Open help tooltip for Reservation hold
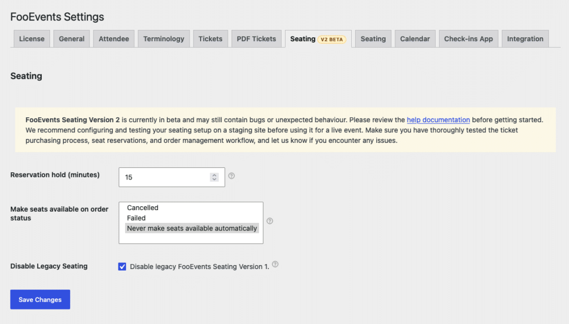Viewport: 569px width, 324px height. click(232, 176)
